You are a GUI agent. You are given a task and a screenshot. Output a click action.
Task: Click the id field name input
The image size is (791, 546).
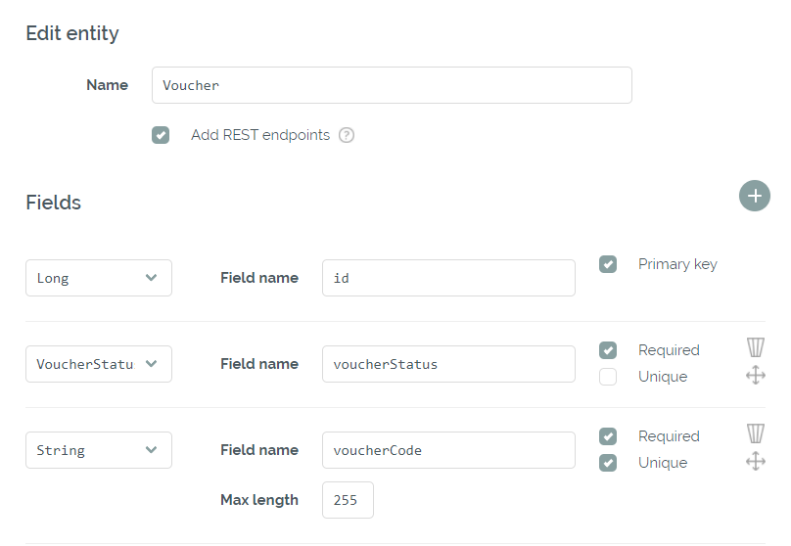[x=448, y=278]
